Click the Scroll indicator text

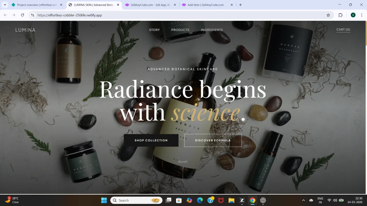pos(183,162)
